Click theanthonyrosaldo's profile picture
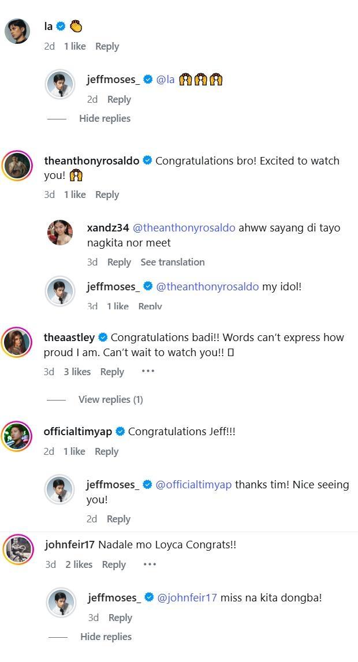This screenshot has height=662, width=358. [18, 166]
